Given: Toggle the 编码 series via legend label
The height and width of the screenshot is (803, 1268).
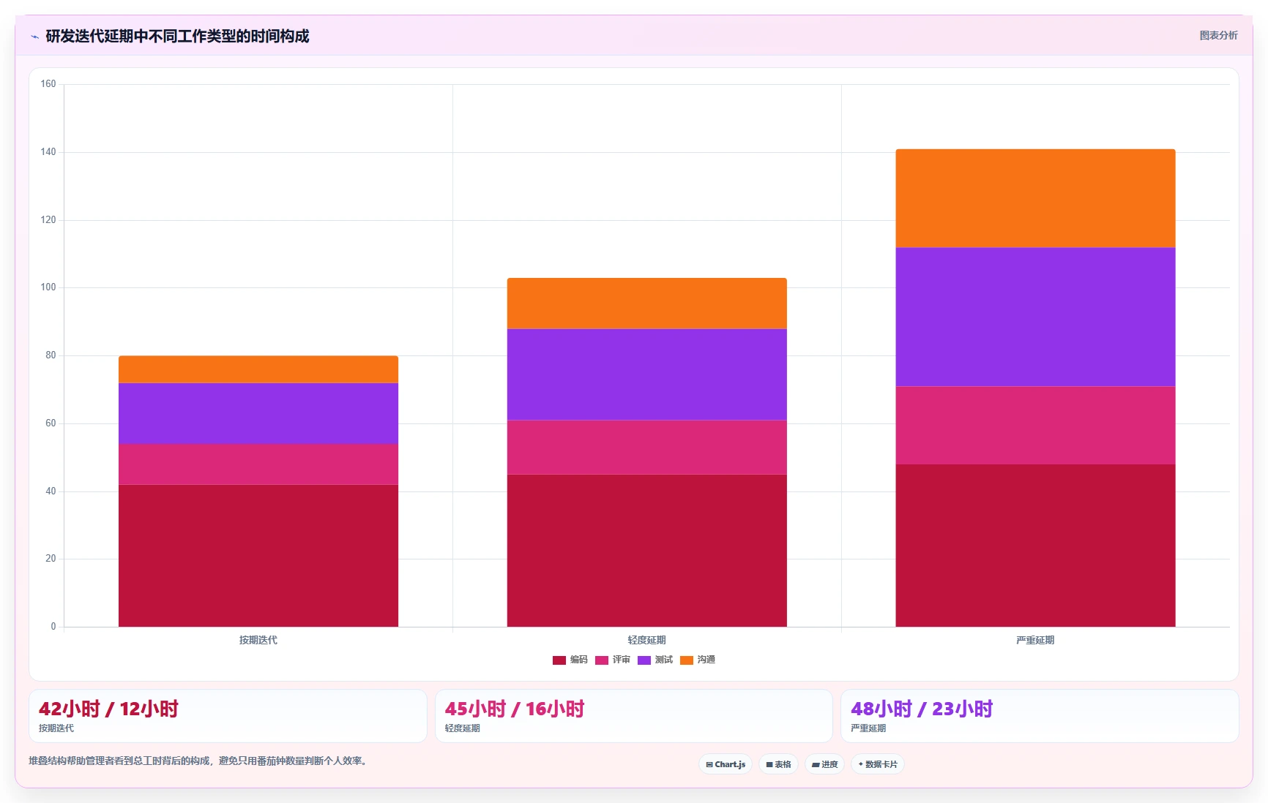Looking at the screenshot, I should pyautogui.click(x=579, y=660).
